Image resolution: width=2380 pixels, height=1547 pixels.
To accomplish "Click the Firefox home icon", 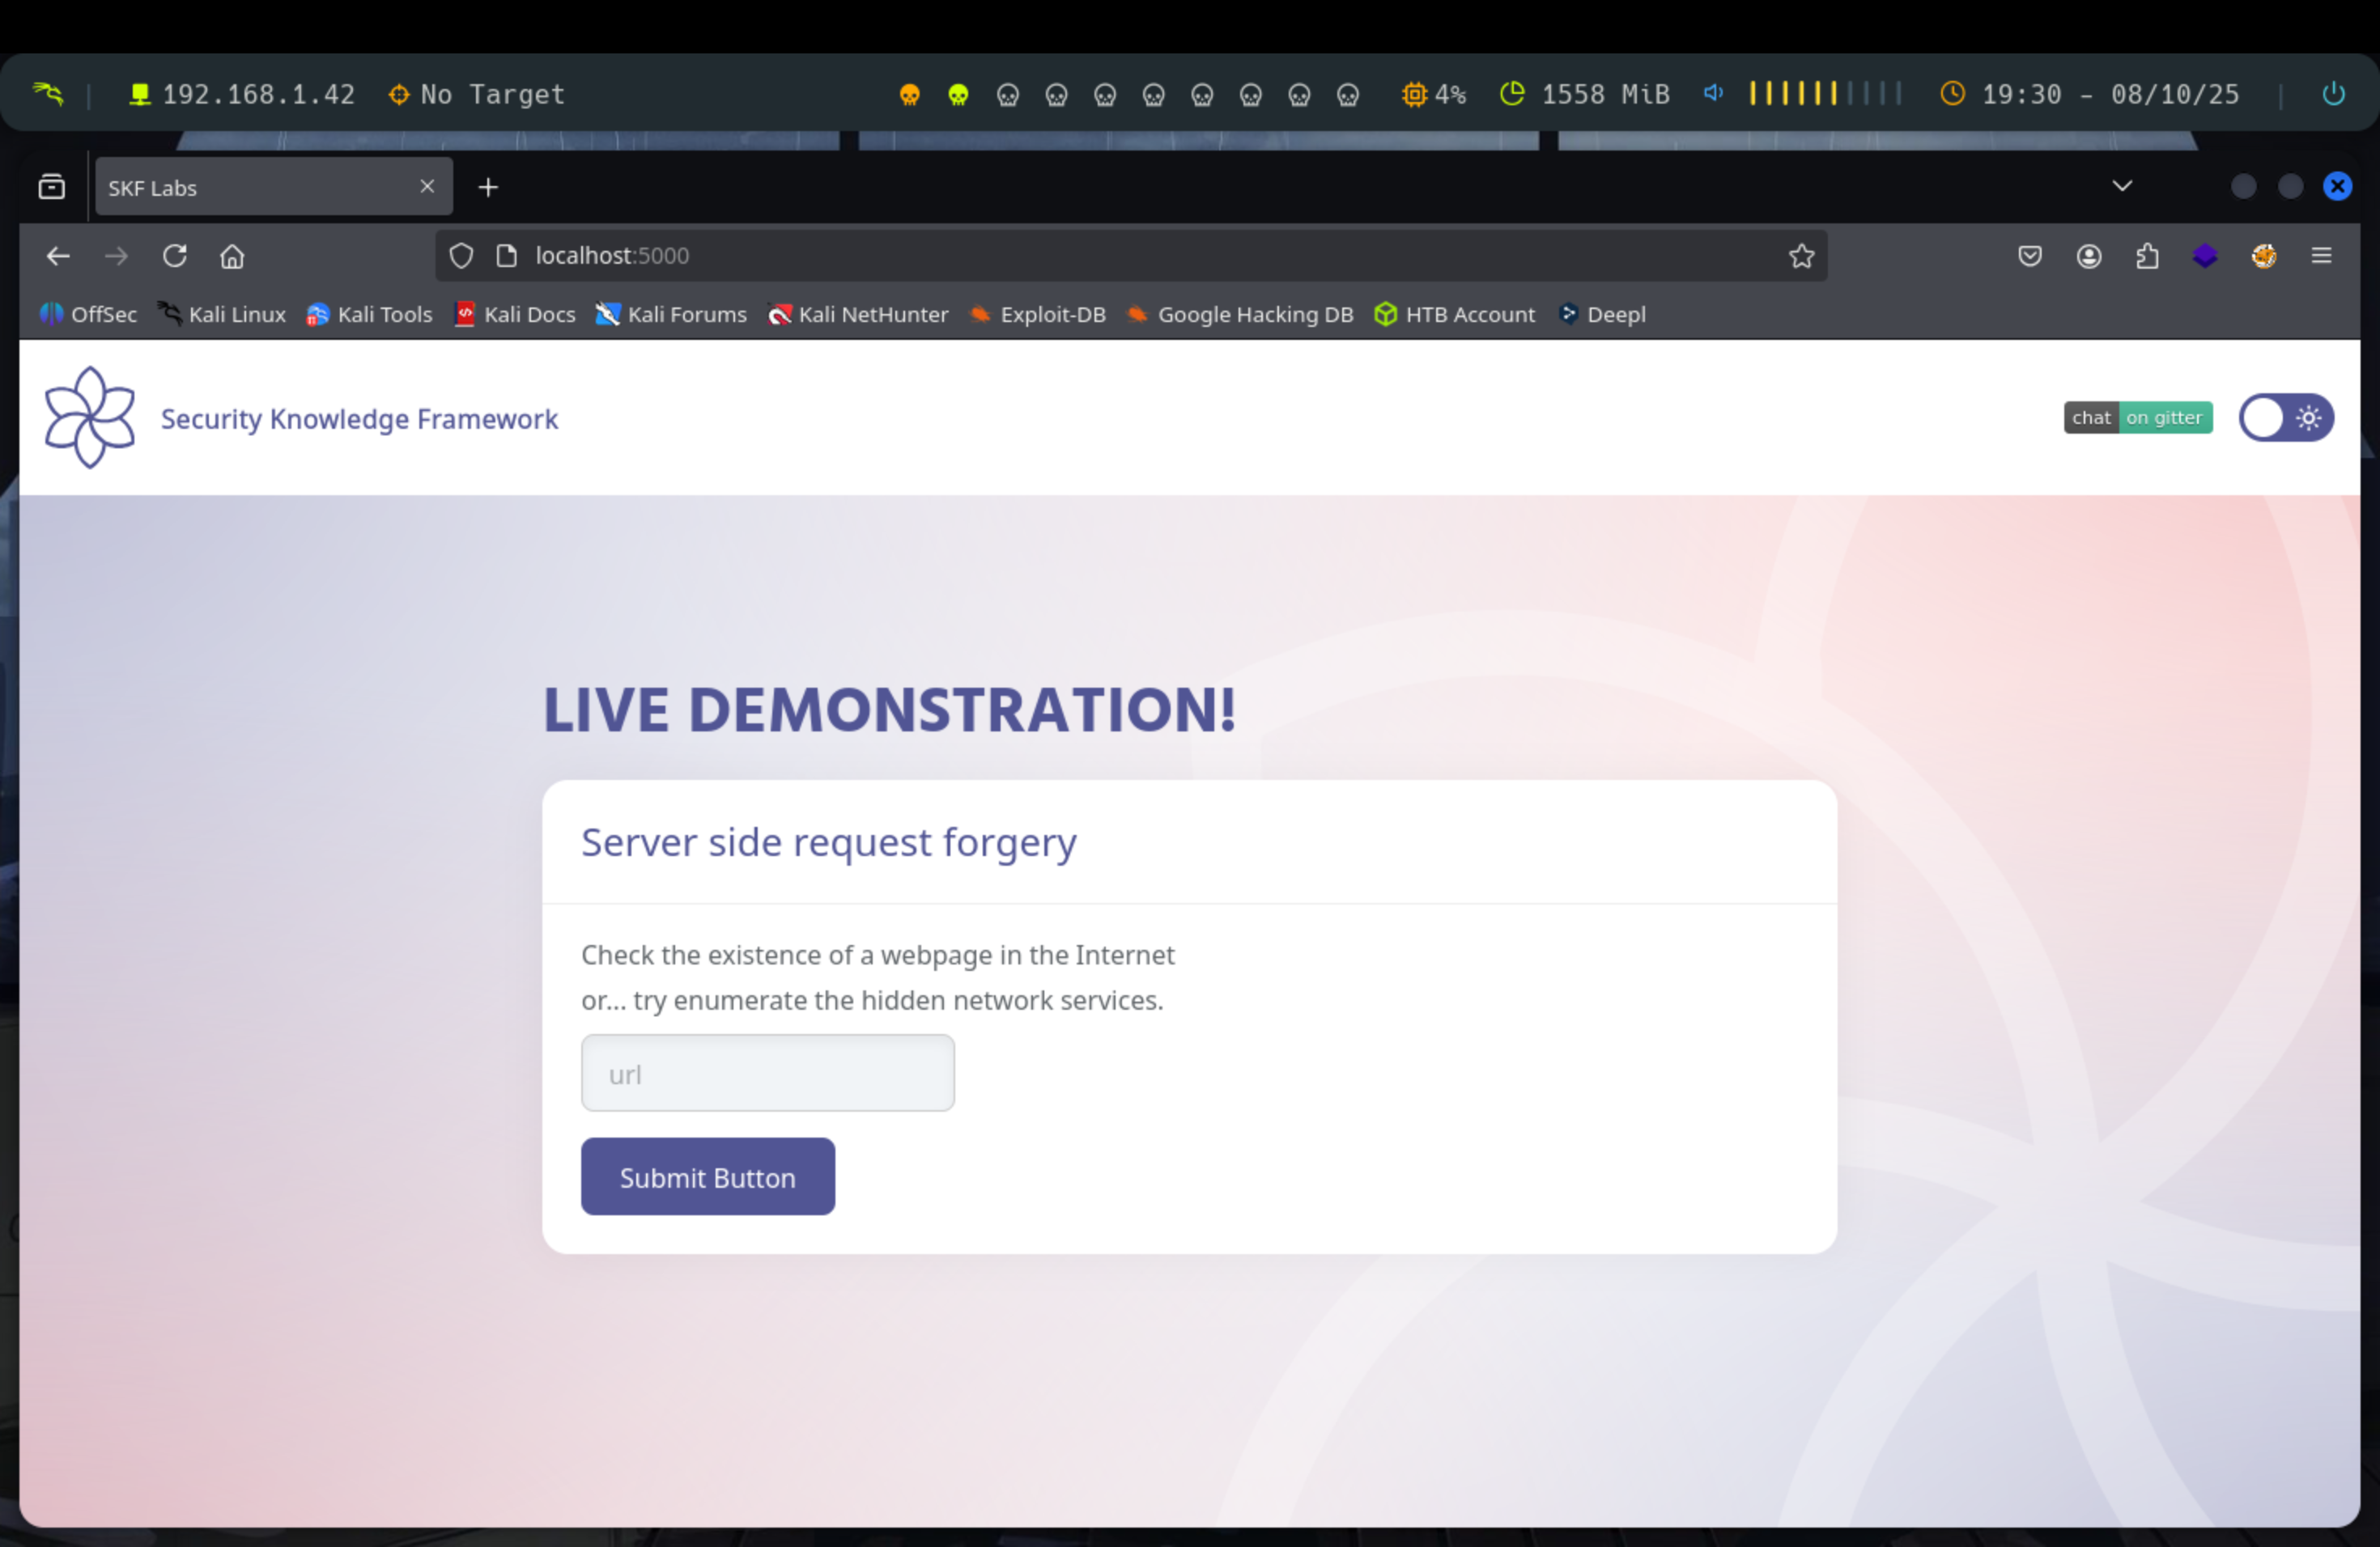I will coord(232,256).
